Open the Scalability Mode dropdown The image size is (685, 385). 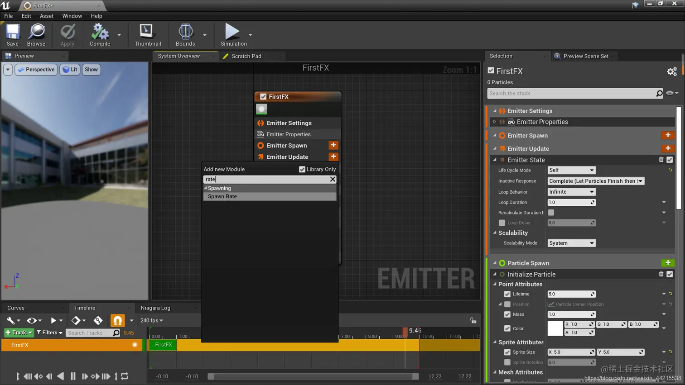pos(571,243)
